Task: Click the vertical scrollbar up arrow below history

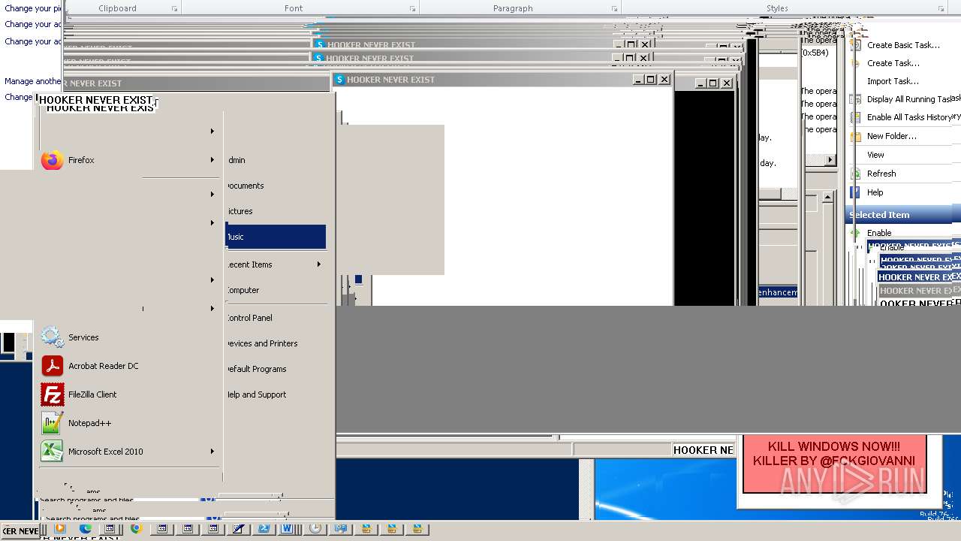Action: (827, 197)
